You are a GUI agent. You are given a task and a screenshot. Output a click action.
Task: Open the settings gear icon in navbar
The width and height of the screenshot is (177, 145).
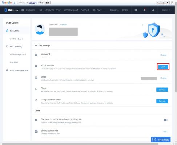tap(136, 10)
